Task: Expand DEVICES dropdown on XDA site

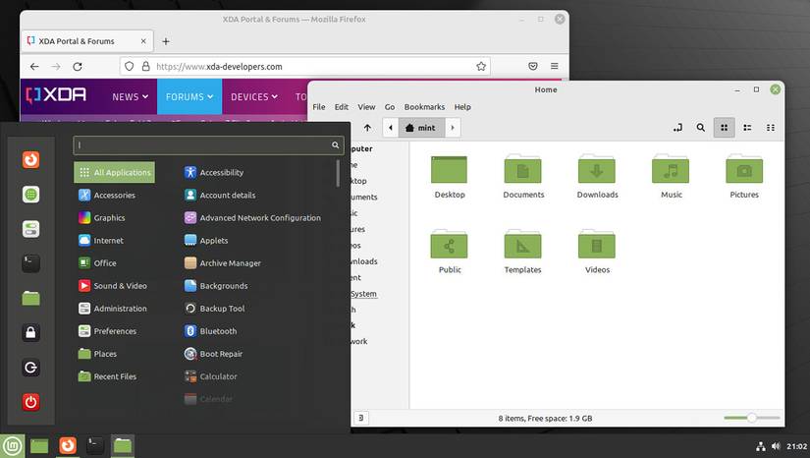Action: pos(254,96)
